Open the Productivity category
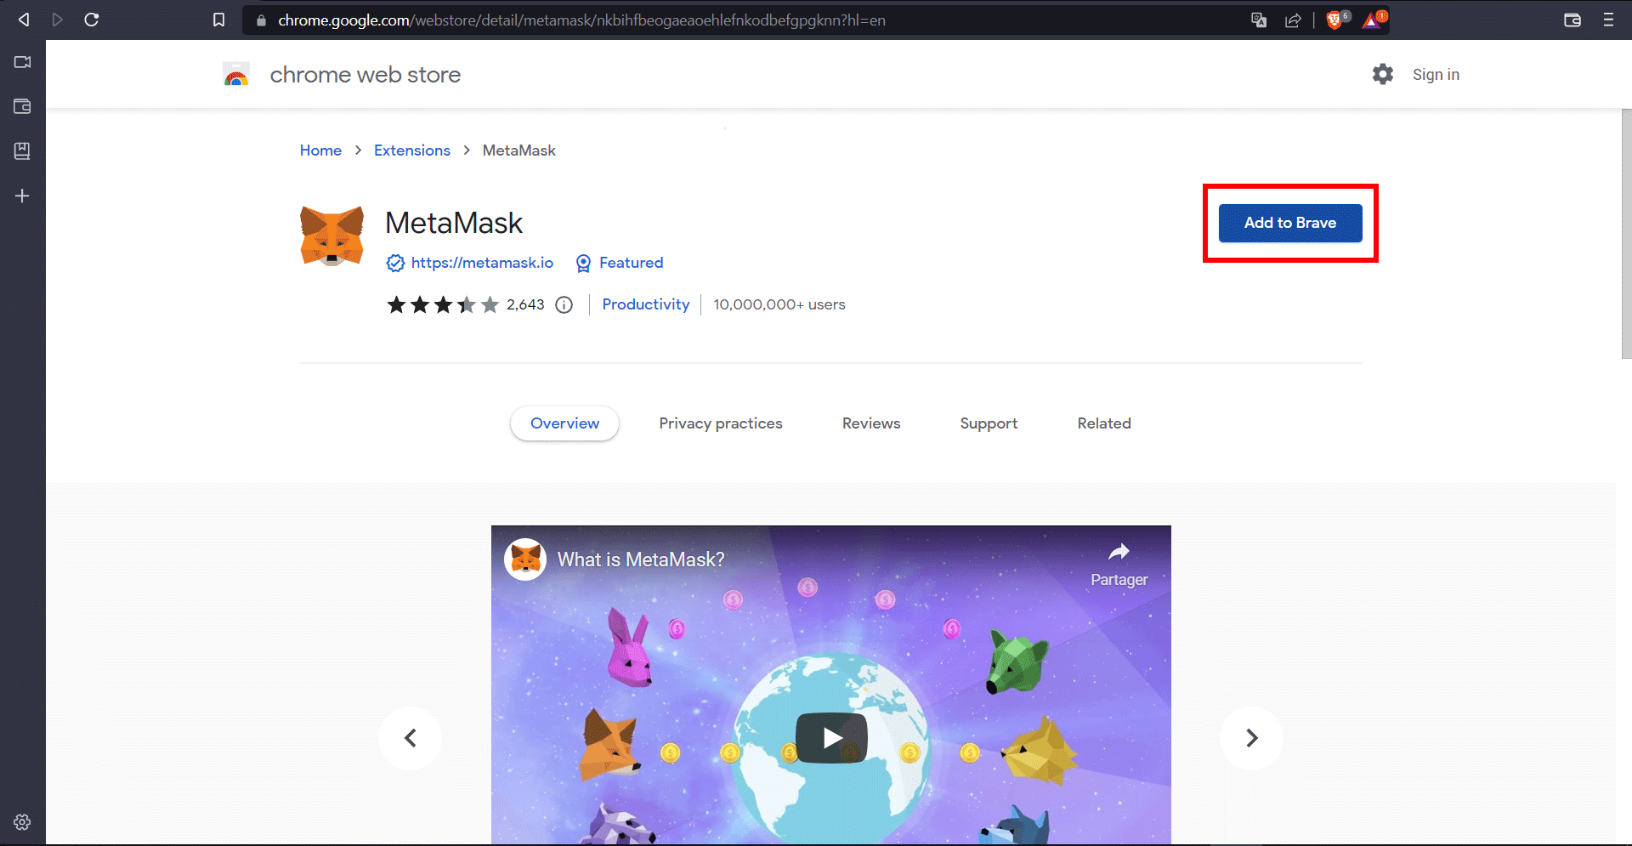The image size is (1632, 846). click(646, 304)
